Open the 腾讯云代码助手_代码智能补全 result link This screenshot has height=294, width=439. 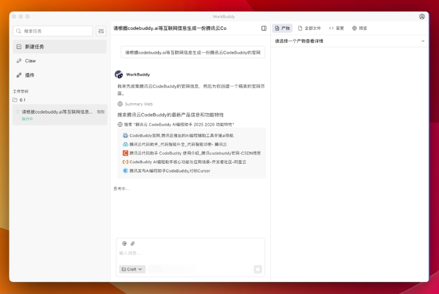(x=178, y=144)
